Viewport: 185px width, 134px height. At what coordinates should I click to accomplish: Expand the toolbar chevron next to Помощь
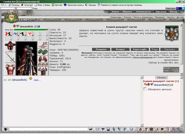click(5, 5)
